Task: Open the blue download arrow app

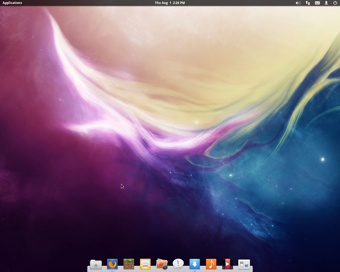Action: (x=195, y=264)
